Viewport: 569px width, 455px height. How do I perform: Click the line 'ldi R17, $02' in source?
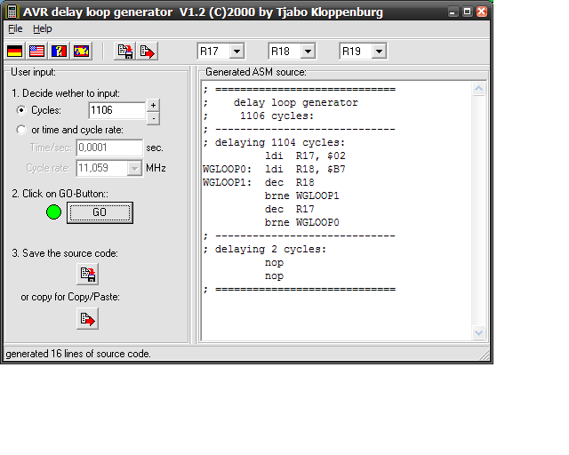click(305, 156)
